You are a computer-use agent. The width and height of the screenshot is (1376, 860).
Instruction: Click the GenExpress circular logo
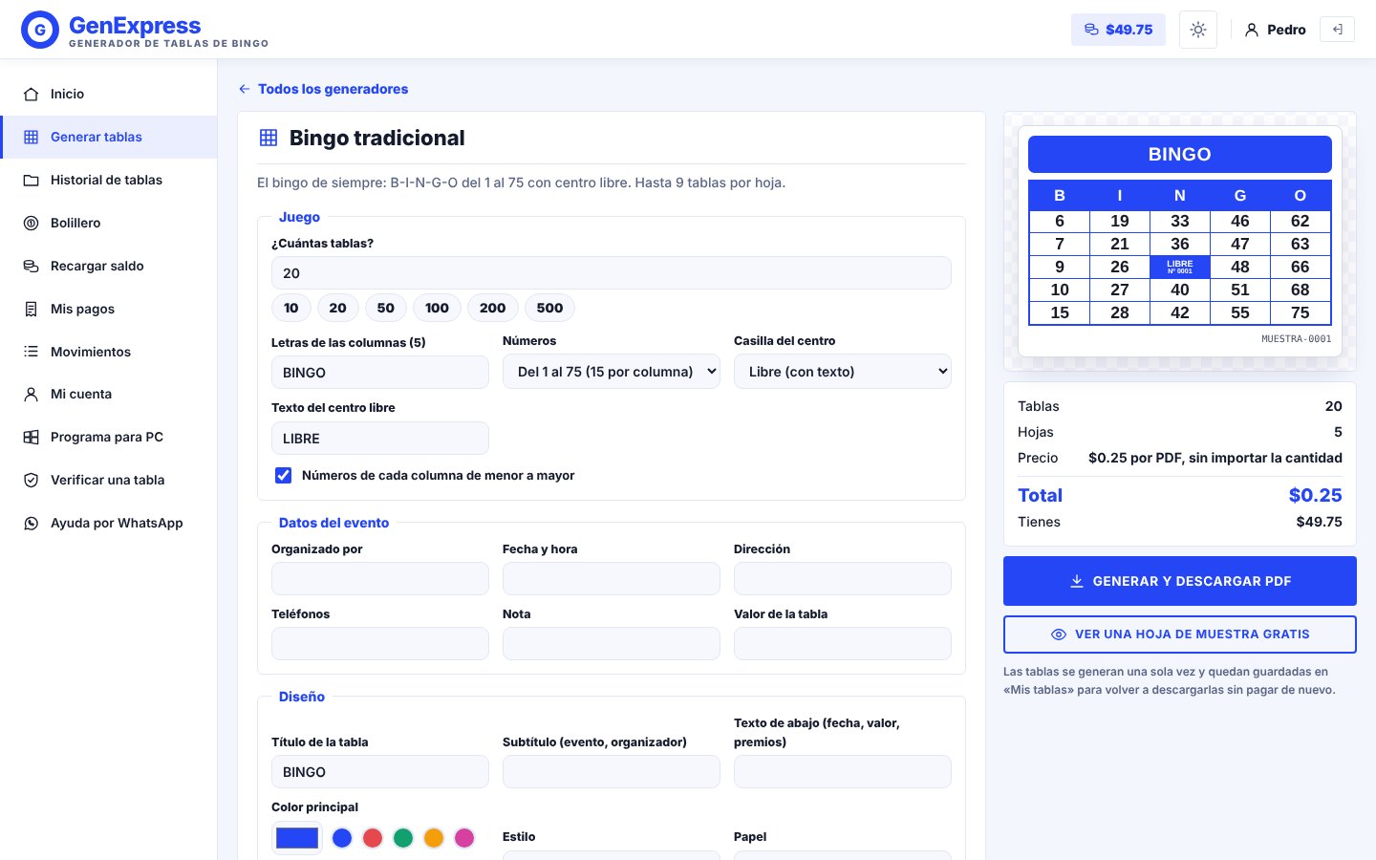click(x=40, y=30)
